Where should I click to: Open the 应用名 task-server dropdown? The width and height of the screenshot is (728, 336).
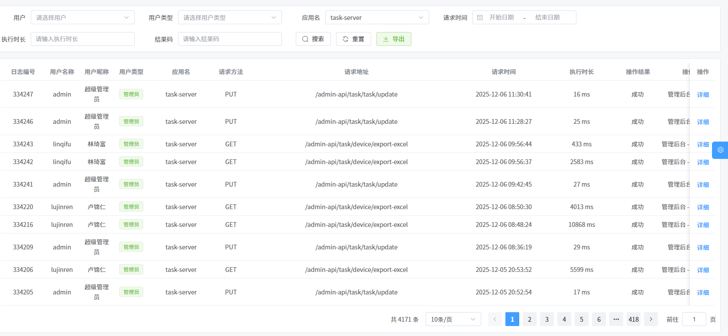(x=377, y=18)
